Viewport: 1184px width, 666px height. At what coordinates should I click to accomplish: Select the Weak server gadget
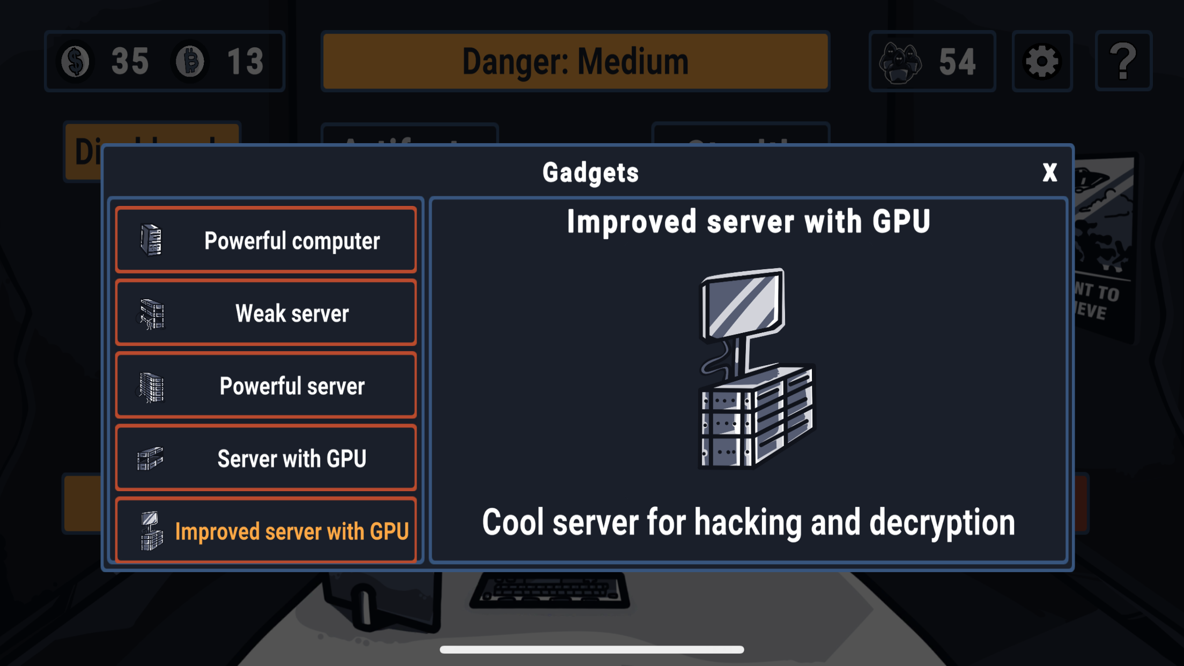tap(266, 313)
